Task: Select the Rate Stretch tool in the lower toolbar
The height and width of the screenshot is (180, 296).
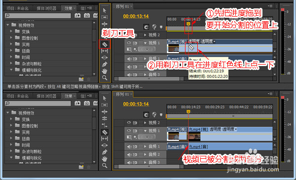Action: [105, 125]
